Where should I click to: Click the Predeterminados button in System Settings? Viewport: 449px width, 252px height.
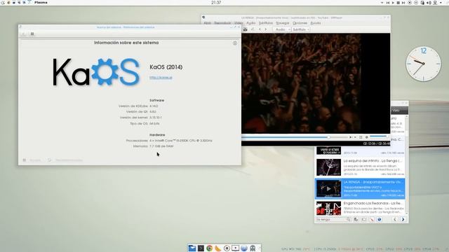tap(65, 160)
